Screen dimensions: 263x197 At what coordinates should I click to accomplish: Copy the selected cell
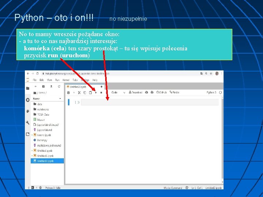coord(85,92)
